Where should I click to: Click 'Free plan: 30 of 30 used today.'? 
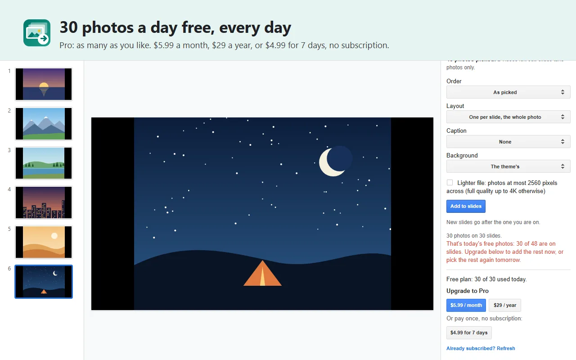pyautogui.click(x=486, y=279)
